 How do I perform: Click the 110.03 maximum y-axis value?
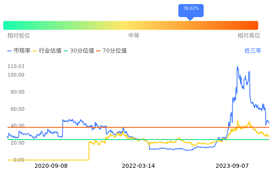tap(16, 66)
